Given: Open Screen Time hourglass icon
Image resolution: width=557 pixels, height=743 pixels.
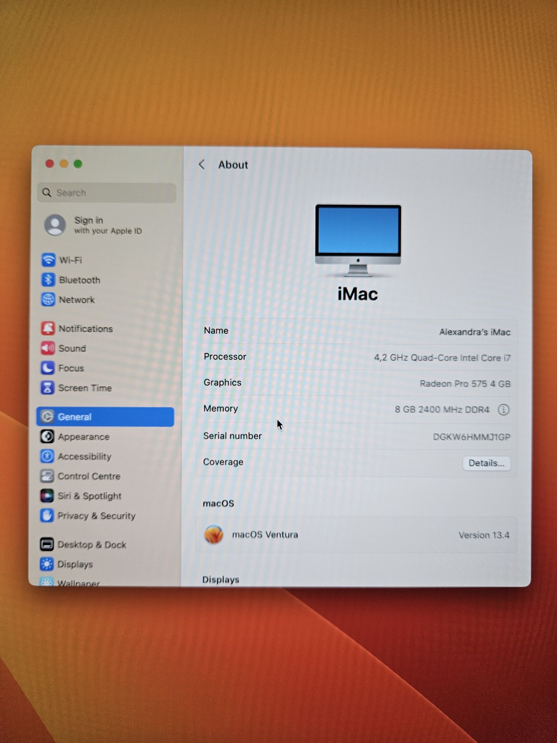Looking at the screenshot, I should [48, 387].
